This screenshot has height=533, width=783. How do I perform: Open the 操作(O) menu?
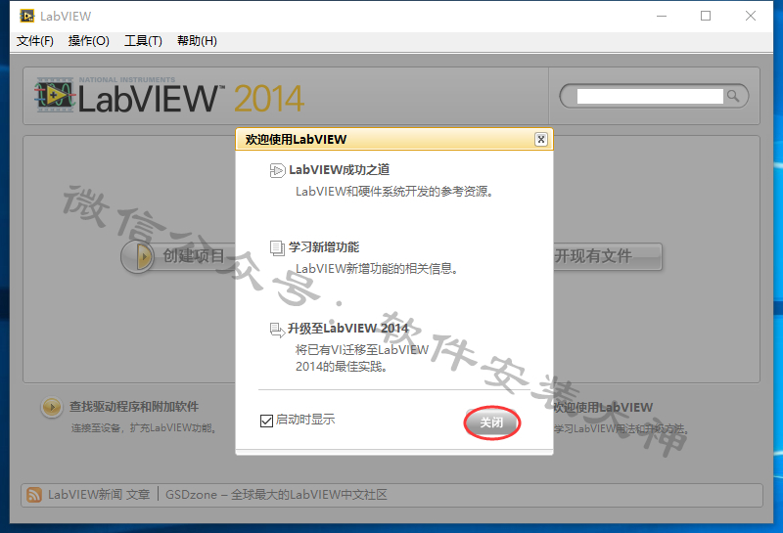pos(88,41)
